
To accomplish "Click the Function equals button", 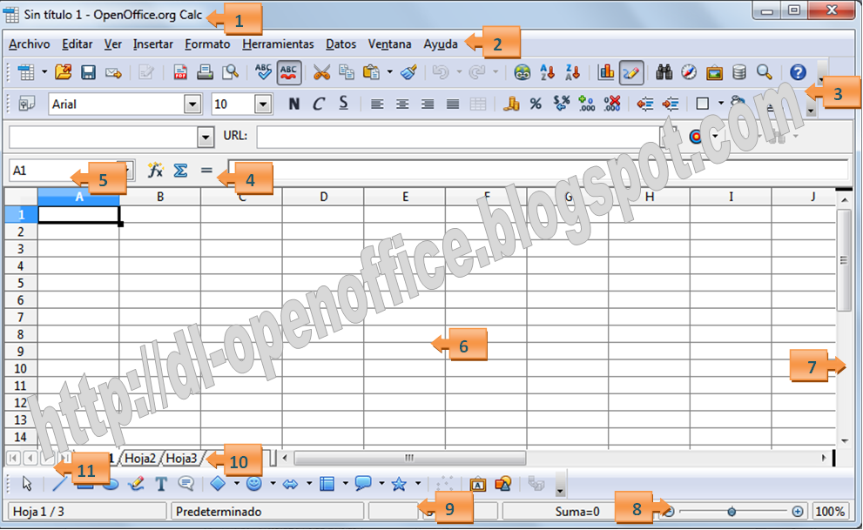I will pyautogui.click(x=206, y=171).
